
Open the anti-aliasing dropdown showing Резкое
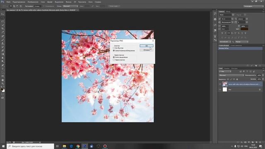[242, 42]
